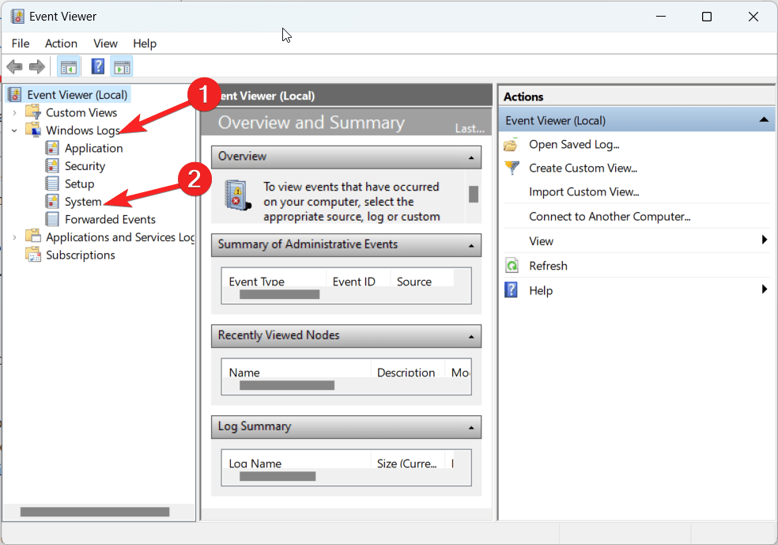Click the Custom Views folder icon
The width and height of the screenshot is (778, 545).
tap(32, 112)
